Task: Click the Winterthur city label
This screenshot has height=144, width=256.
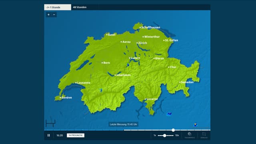Action: (x=152, y=37)
